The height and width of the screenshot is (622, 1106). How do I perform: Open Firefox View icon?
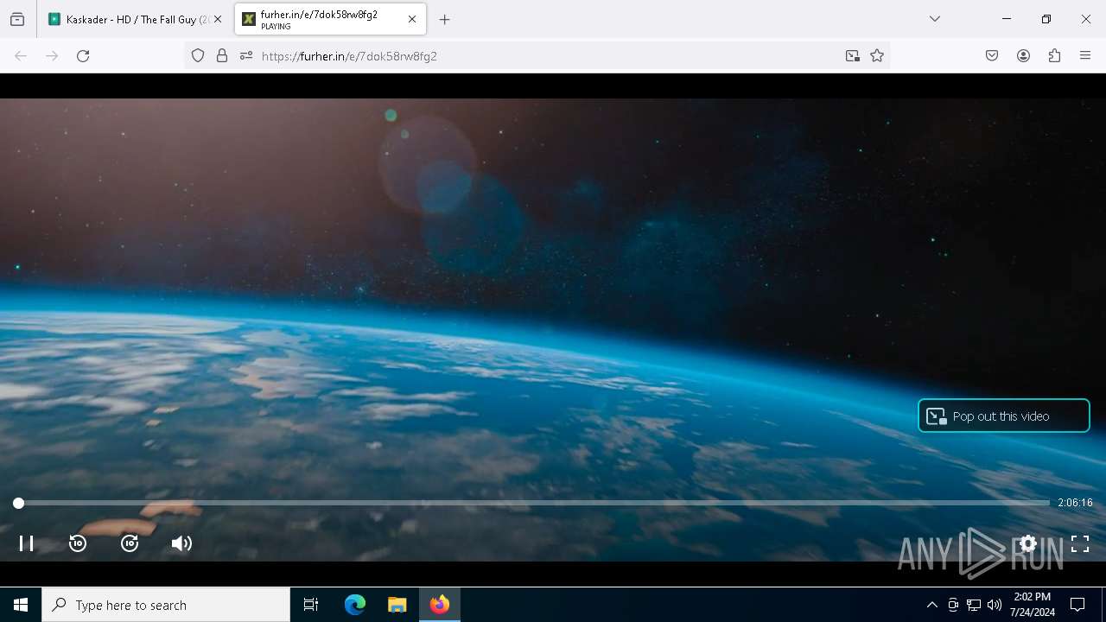pyautogui.click(x=17, y=19)
